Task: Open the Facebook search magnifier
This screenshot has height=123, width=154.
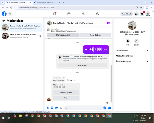Action: (x=10, y=14)
